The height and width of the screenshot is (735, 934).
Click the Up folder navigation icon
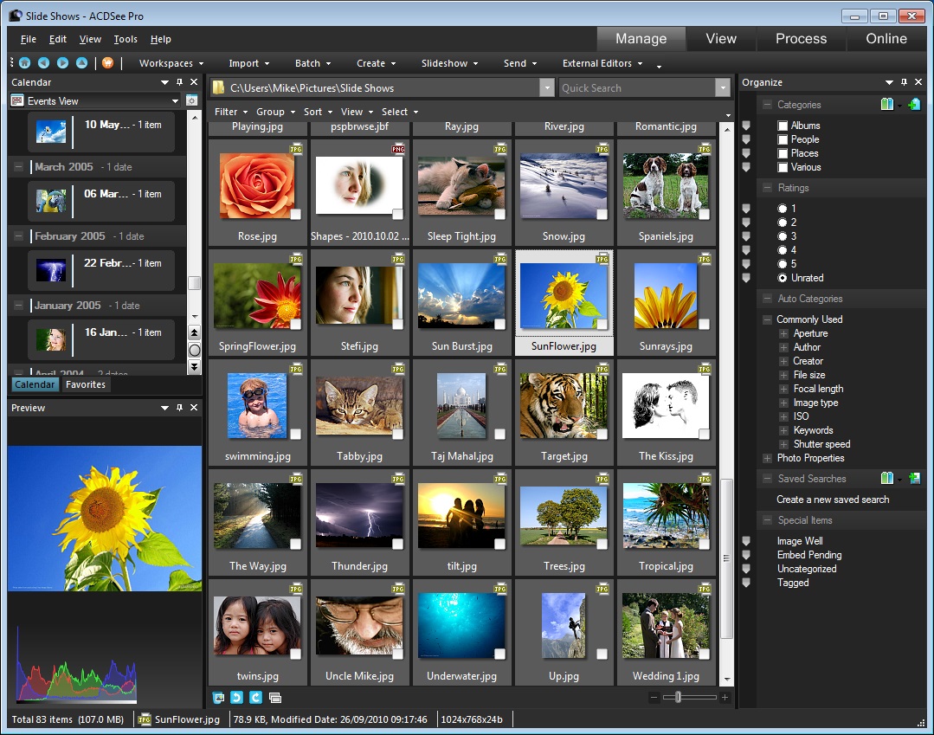tap(81, 63)
